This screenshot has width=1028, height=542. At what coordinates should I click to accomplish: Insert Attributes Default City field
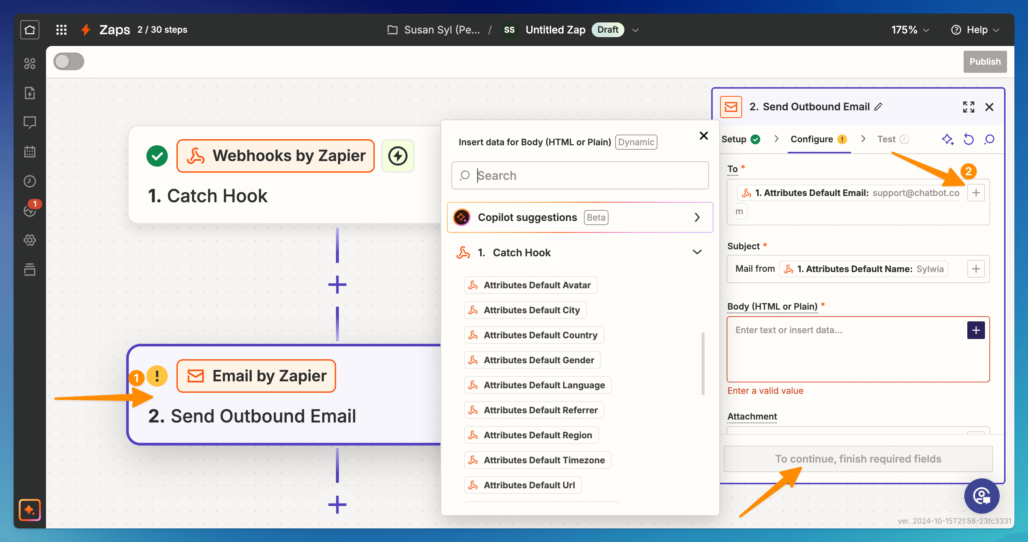525,310
